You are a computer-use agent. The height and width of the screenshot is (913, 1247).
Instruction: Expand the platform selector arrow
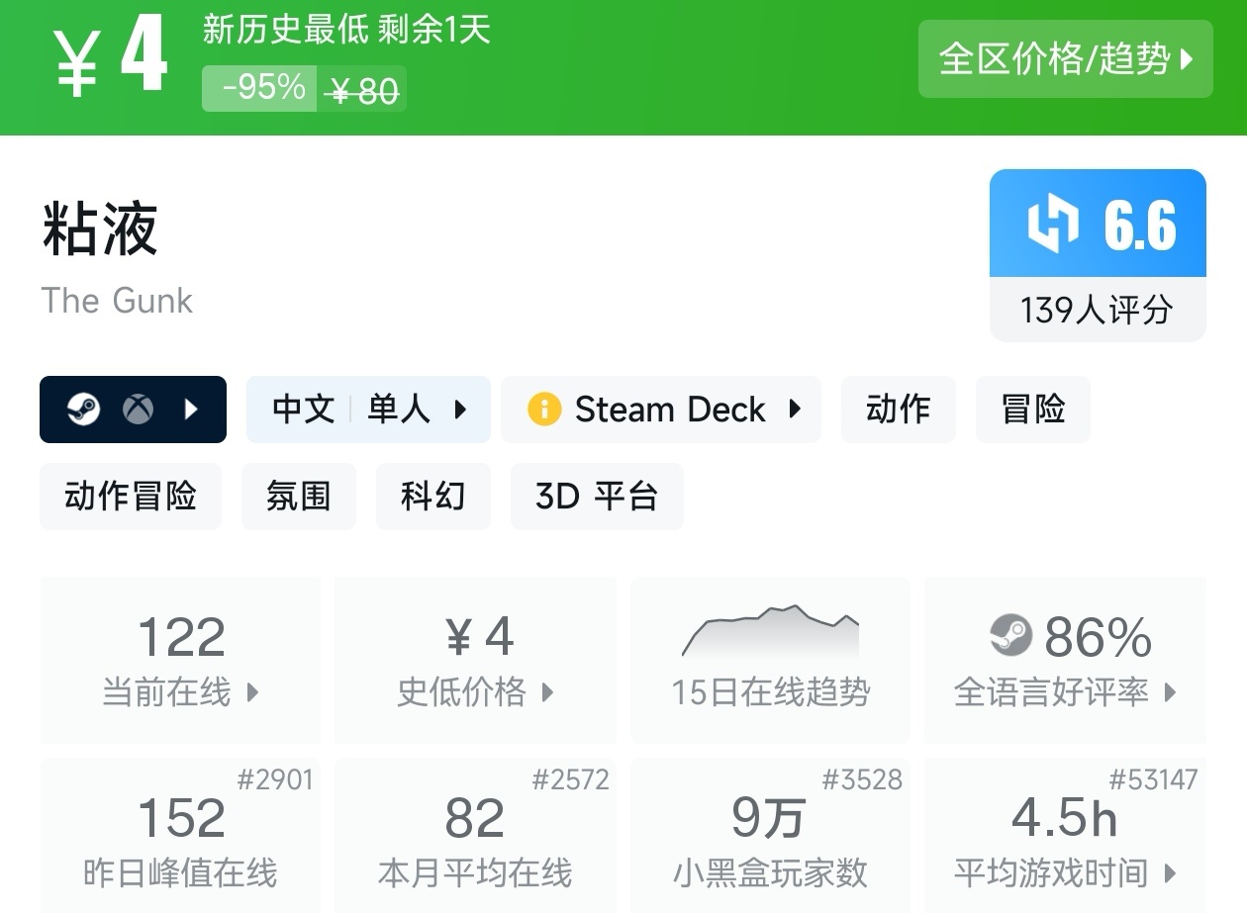pos(192,410)
